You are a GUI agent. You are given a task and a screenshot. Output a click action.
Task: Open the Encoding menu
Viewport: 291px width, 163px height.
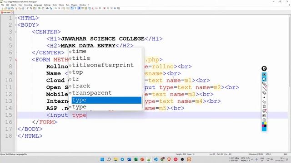coord(28,5)
